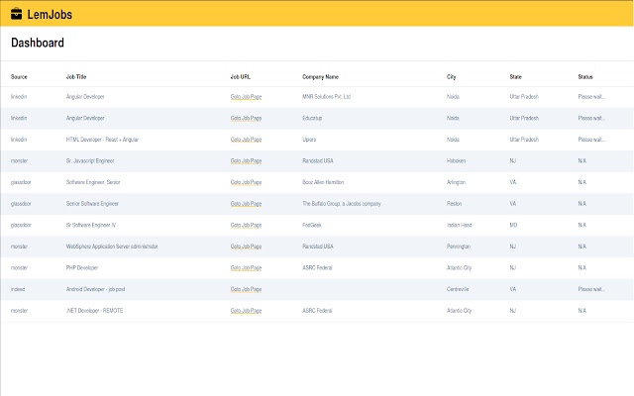Select 'Sr. Javascript Engineer' job title

coord(90,160)
